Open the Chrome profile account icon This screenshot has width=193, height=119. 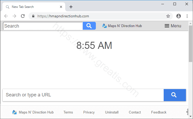click(x=179, y=16)
